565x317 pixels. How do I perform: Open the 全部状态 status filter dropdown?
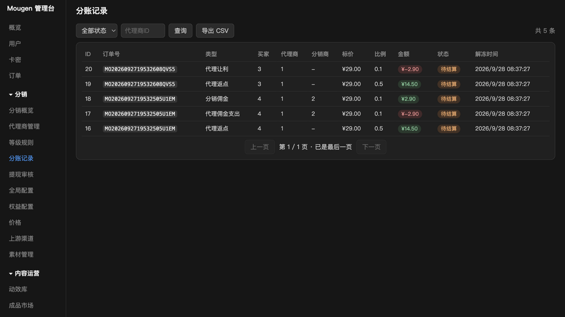(97, 31)
